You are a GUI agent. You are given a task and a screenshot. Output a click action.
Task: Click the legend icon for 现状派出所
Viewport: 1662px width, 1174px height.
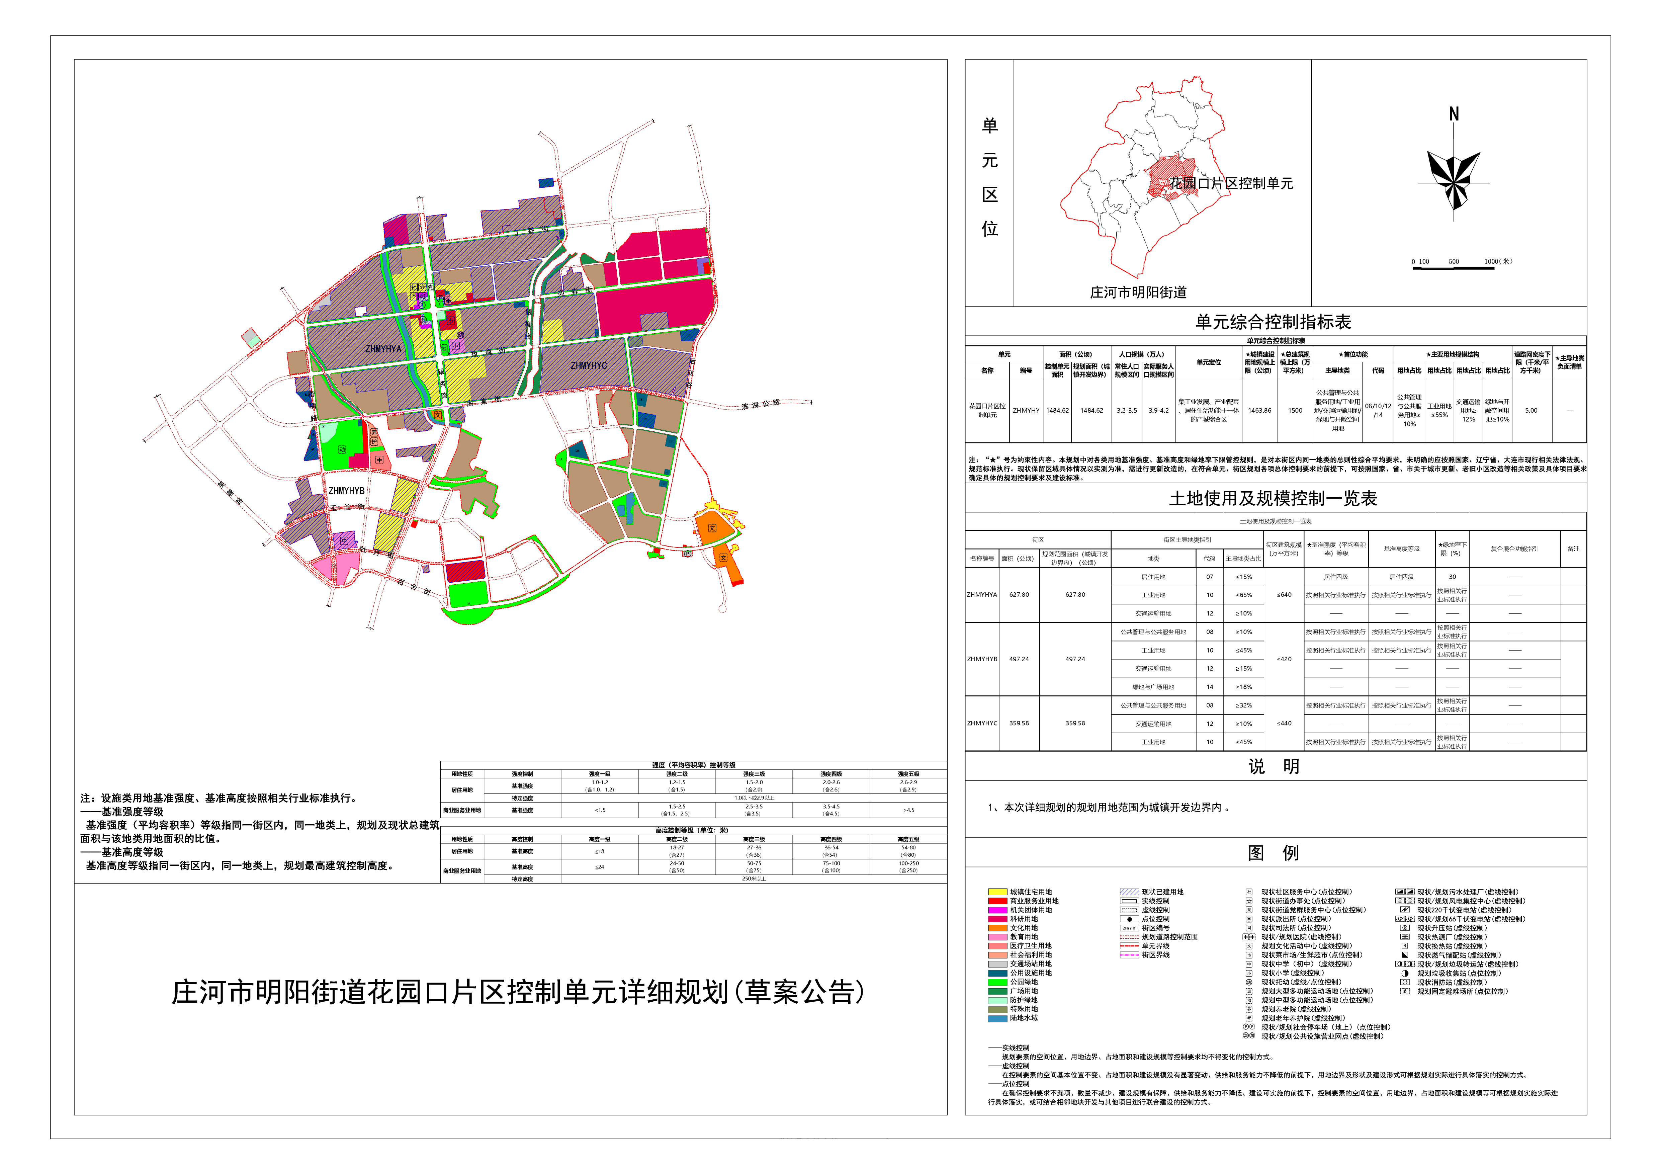click(x=1249, y=919)
